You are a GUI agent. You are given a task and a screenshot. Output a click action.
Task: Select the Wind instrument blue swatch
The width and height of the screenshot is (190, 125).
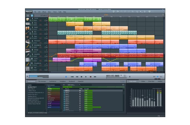(x=54, y=107)
